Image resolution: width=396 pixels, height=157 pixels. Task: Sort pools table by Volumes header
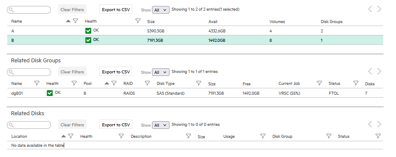point(277,22)
